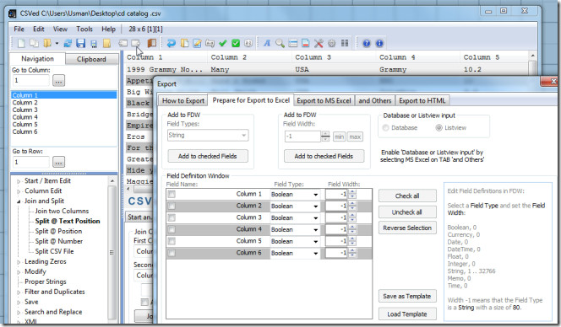Expand the Filter and Duplicates tree node

19,292
